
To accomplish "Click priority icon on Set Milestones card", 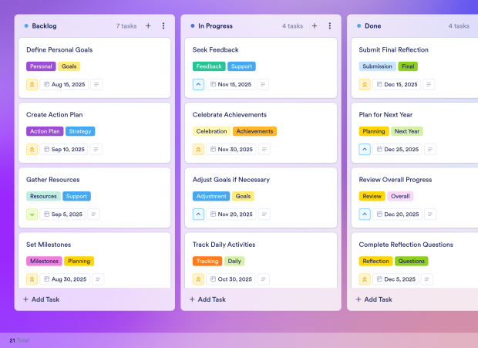I will click(32, 279).
